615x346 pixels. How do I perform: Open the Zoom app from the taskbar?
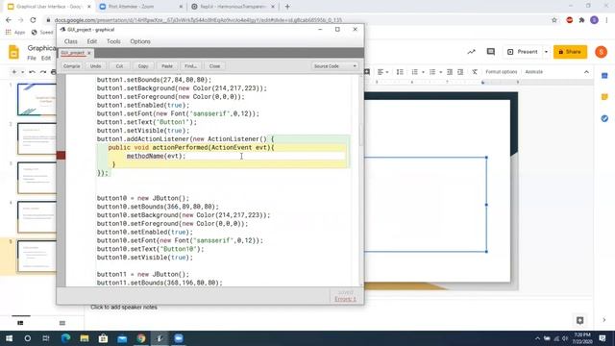179,338
